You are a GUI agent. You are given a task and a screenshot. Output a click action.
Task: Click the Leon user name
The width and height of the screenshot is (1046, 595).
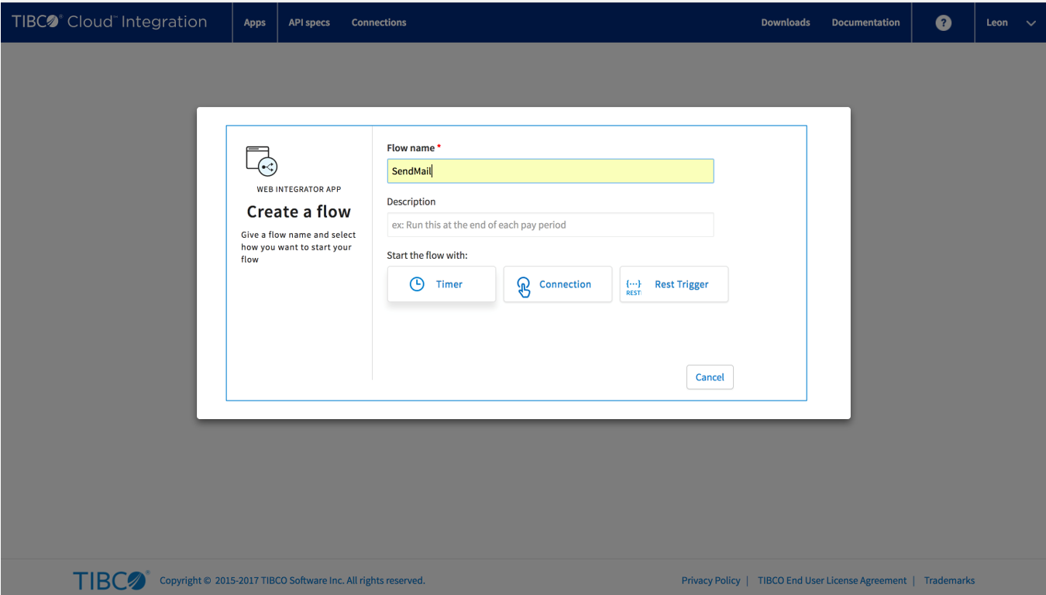pos(996,22)
